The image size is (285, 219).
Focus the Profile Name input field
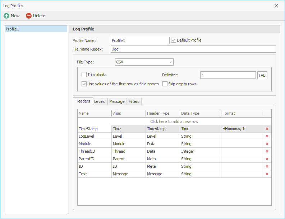[140, 41]
